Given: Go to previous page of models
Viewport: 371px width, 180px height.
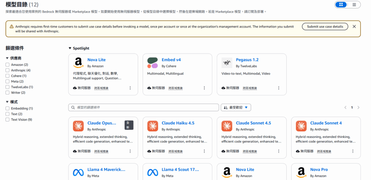Looking at the screenshot, I should (x=345, y=108).
